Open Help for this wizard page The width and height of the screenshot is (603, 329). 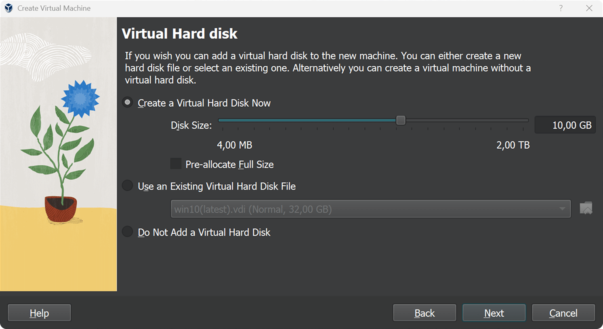point(39,313)
